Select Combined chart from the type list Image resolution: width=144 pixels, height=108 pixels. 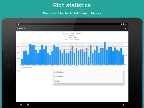pyautogui.click(x=88, y=72)
